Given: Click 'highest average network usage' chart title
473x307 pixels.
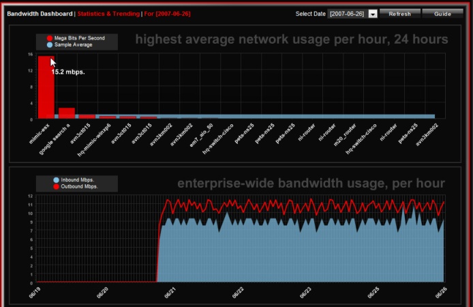Looking at the screenshot, I should click(x=292, y=40).
